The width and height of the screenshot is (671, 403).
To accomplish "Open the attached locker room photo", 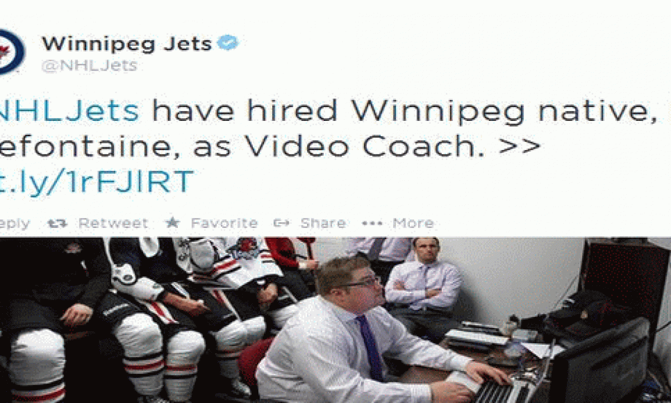I will pyautogui.click(x=335, y=320).
